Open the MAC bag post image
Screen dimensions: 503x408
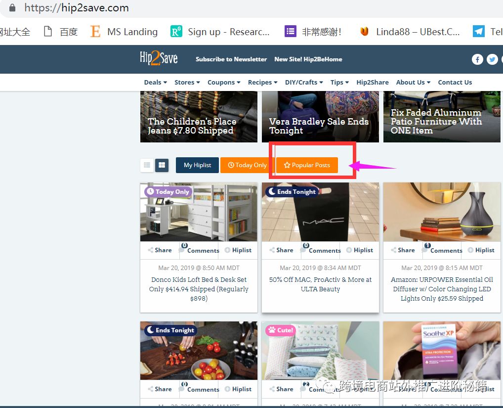321,212
